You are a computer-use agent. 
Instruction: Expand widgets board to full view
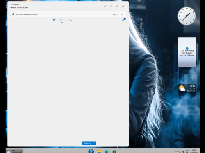[111, 6]
